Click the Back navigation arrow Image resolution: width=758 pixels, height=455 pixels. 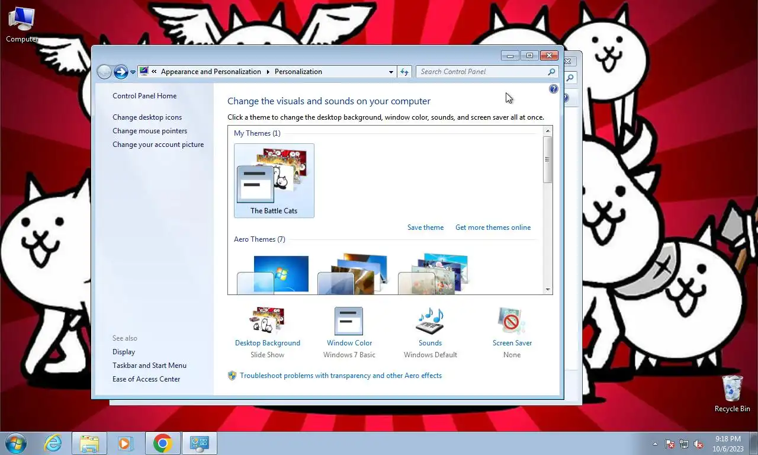pyautogui.click(x=104, y=72)
